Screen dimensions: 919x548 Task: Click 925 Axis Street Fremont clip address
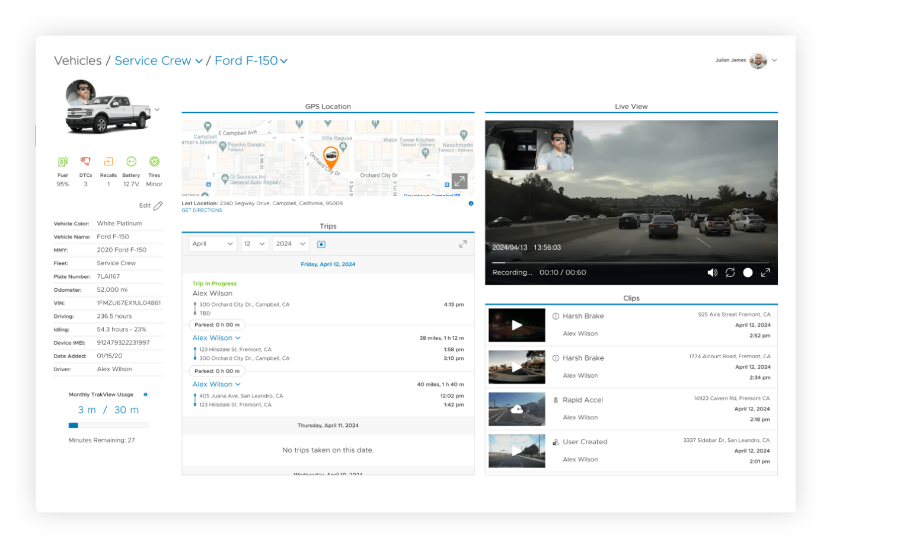point(734,315)
